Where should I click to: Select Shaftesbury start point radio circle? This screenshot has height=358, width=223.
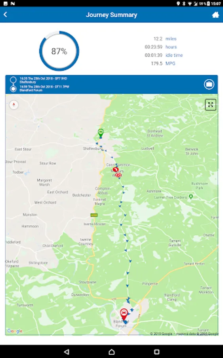click(x=13, y=80)
